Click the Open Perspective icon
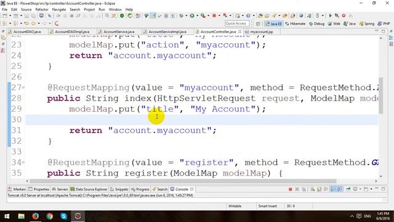The width and height of the screenshot is (394, 222). 258,23
